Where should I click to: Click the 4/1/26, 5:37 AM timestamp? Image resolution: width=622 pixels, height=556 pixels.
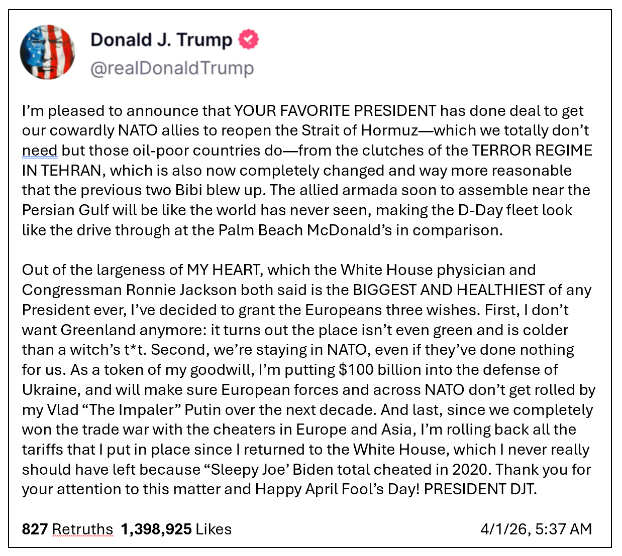click(536, 529)
